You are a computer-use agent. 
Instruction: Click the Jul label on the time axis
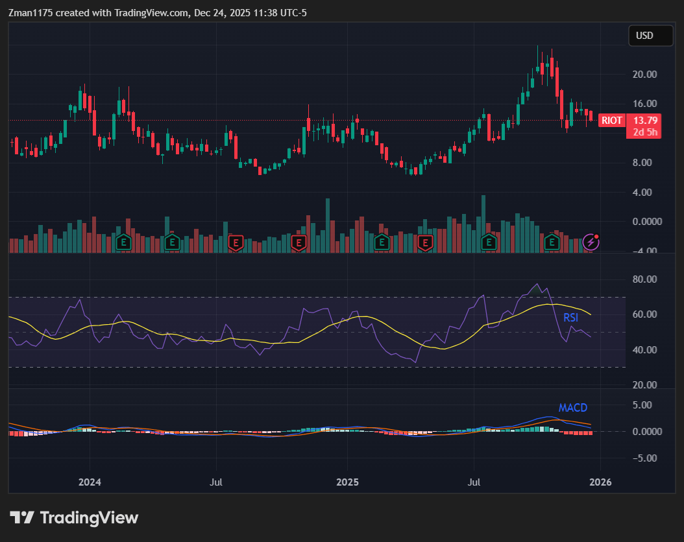click(215, 482)
